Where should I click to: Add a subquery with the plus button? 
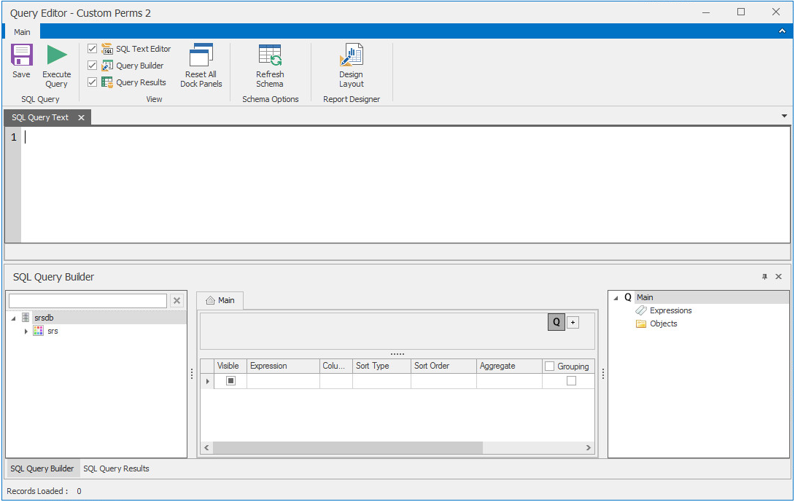pyautogui.click(x=573, y=322)
